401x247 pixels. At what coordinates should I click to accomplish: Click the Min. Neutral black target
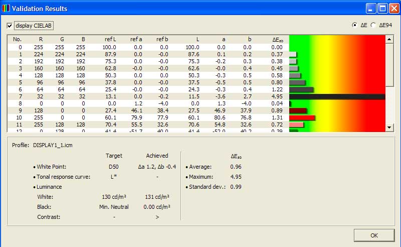click(114, 207)
